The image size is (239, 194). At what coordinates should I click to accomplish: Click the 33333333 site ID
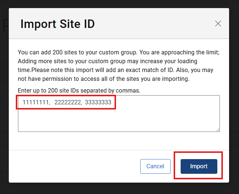[x=98, y=103]
